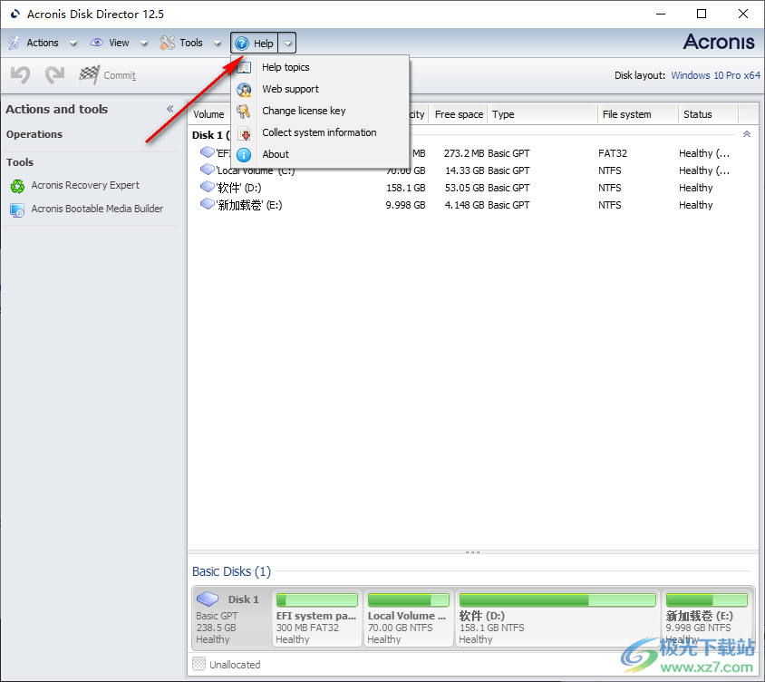Click the Commit button label
The height and width of the screenshot is (682, 765).
coord(120,75)
